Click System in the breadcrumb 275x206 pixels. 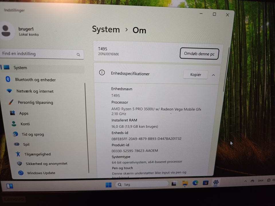(x=106, y=29)
